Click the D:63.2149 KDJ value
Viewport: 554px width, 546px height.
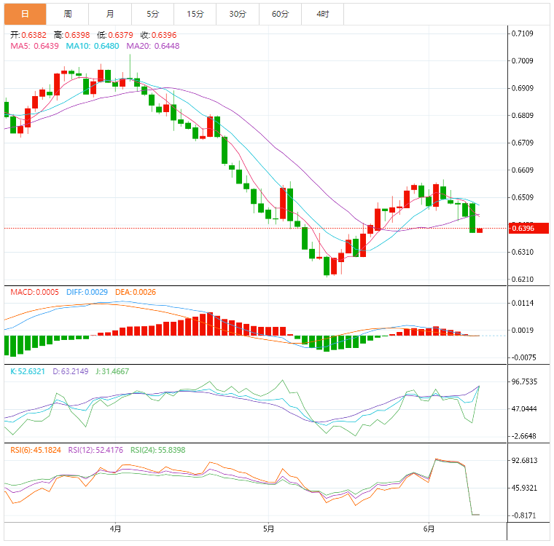pos(71,371)
